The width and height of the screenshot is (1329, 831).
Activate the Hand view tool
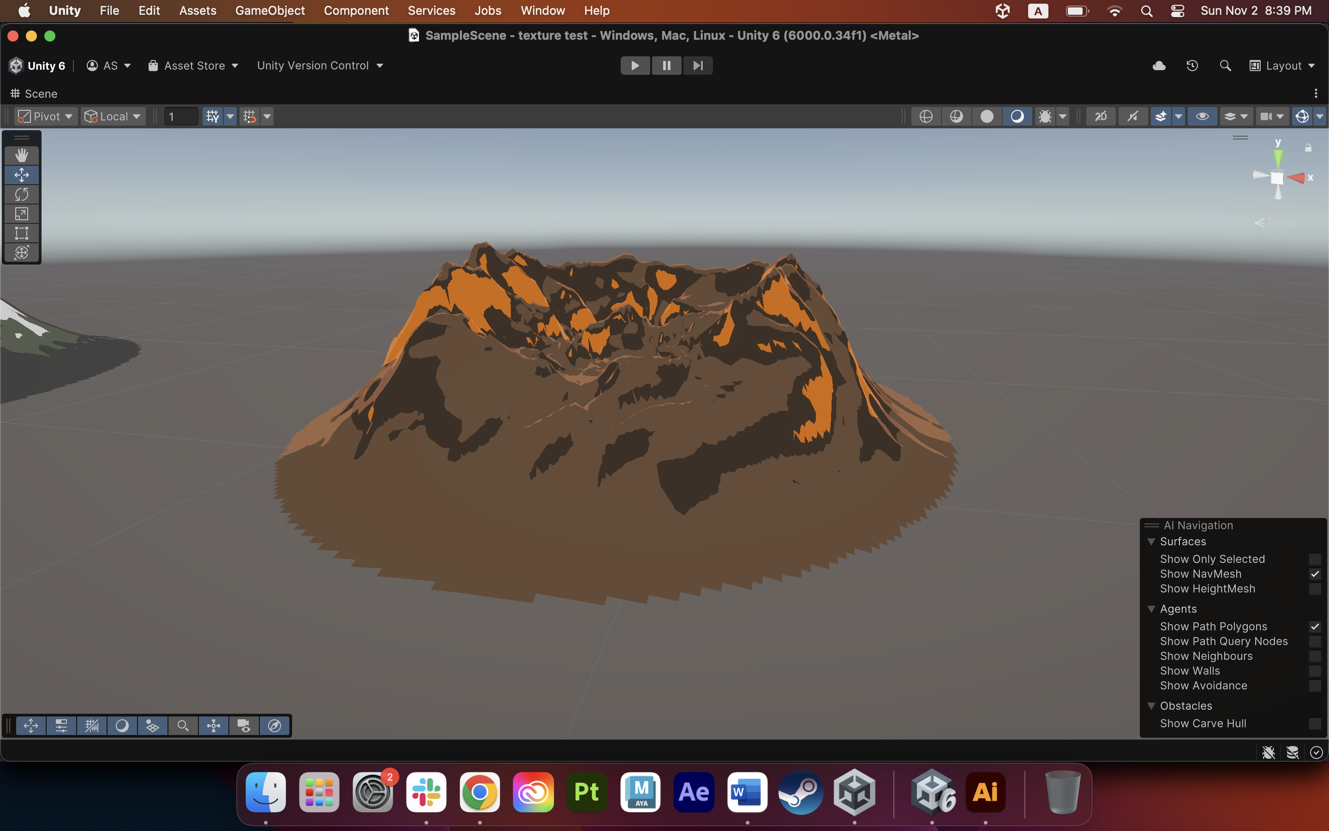(21, 156)
